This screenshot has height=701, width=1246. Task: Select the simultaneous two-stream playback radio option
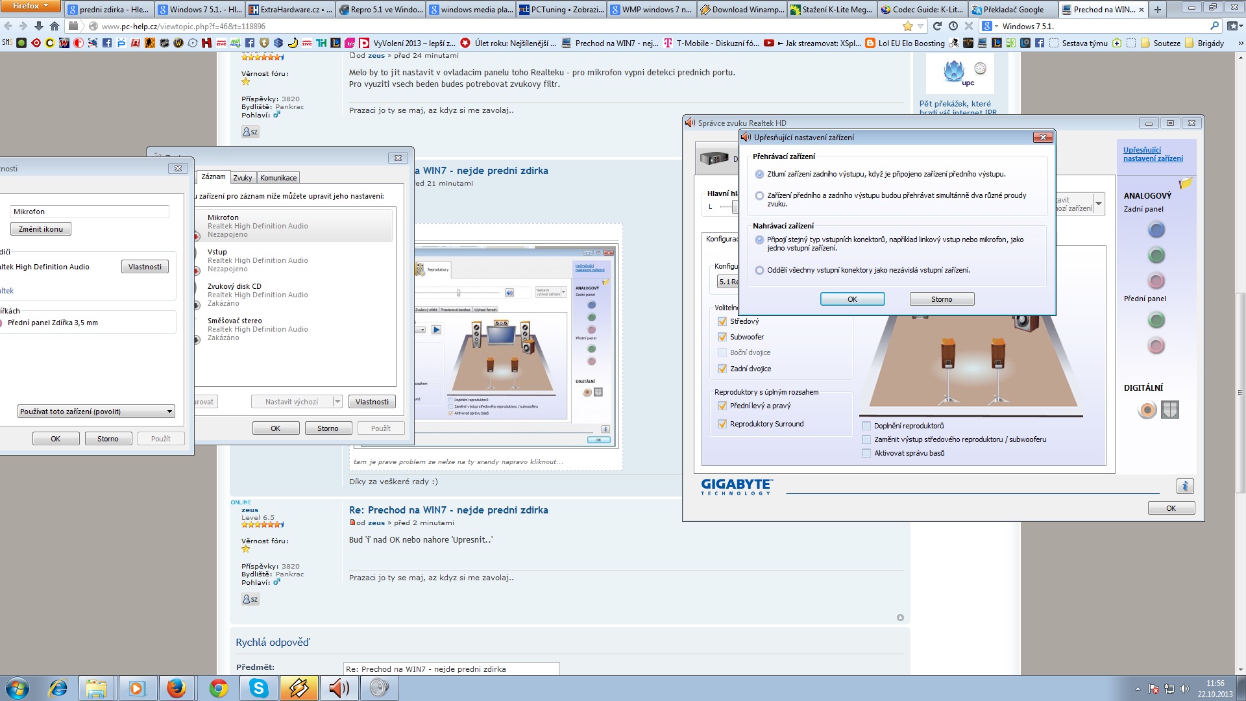(759, 195)
